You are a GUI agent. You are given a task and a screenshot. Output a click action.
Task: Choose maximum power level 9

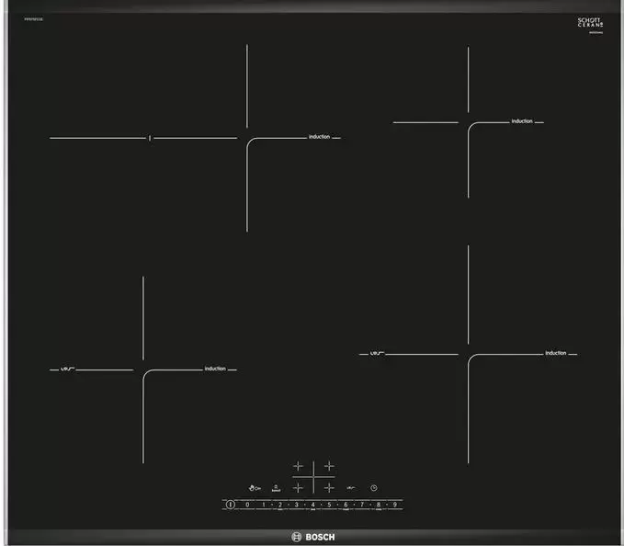click(394, 505)
